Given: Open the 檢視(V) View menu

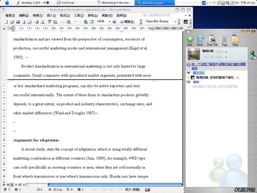Looking at the screenshot, I should [38, 15].
